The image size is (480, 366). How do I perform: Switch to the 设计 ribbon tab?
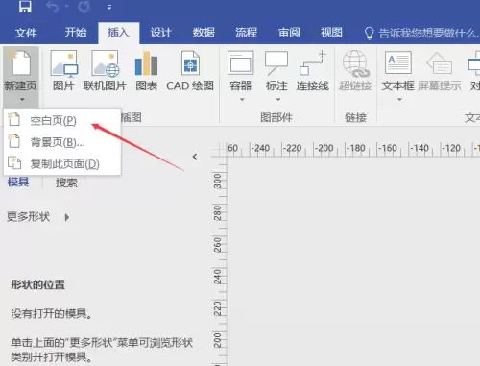[x=161, y=33]
